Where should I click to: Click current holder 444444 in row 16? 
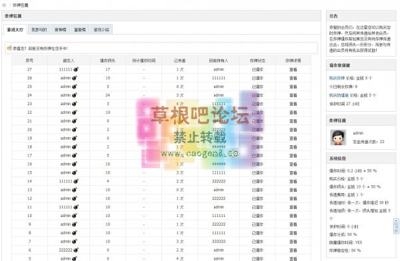tap(219, 164)
